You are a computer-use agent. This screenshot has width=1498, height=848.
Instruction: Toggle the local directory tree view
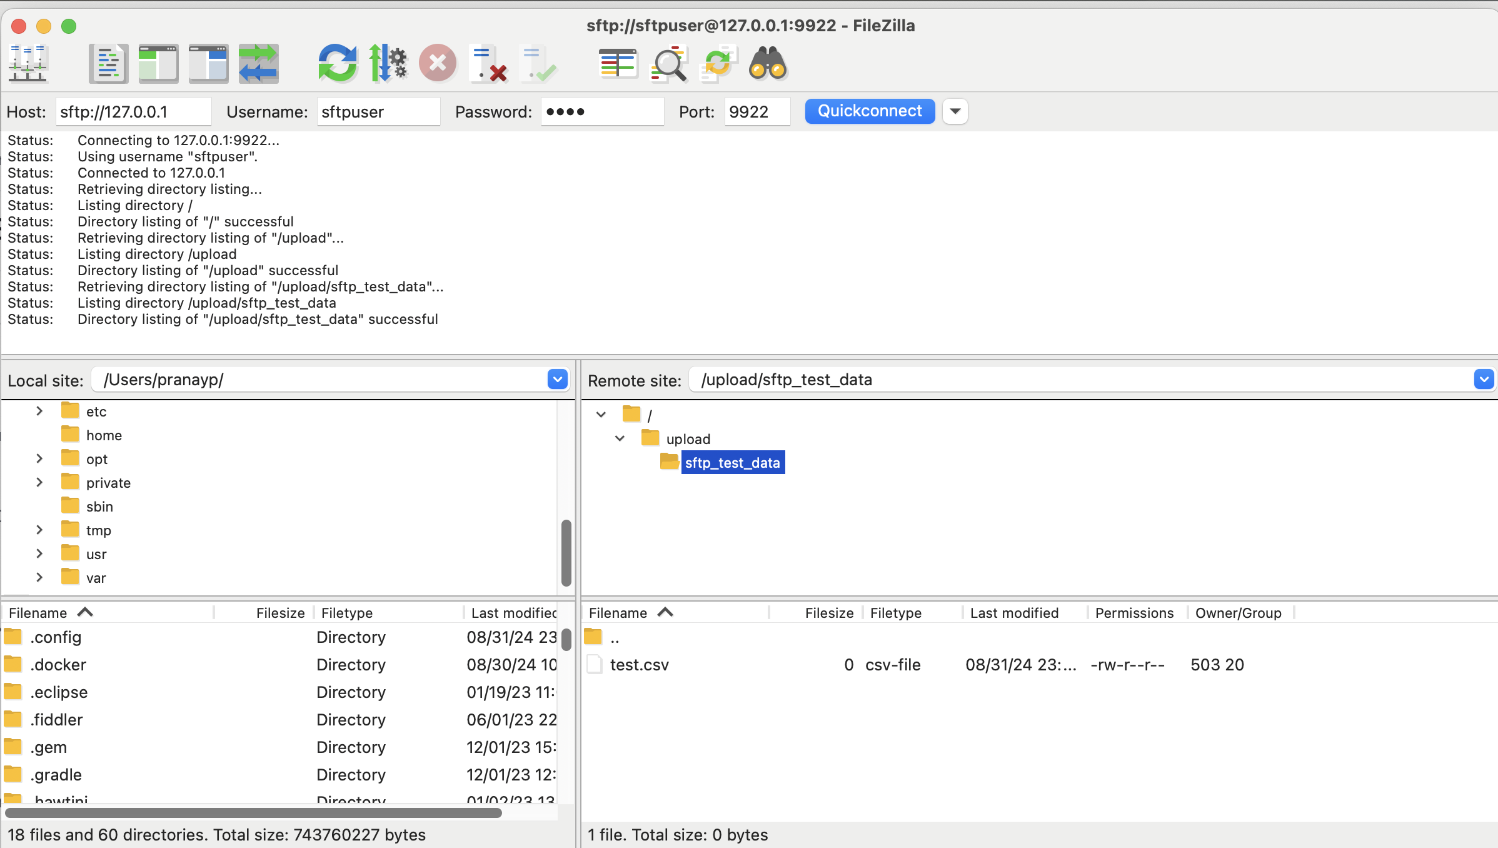158,64
